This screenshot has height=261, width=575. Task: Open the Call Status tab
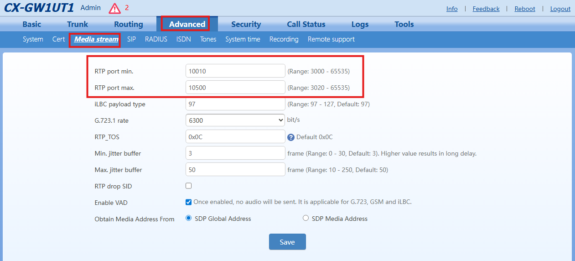[x=306, y=24]
